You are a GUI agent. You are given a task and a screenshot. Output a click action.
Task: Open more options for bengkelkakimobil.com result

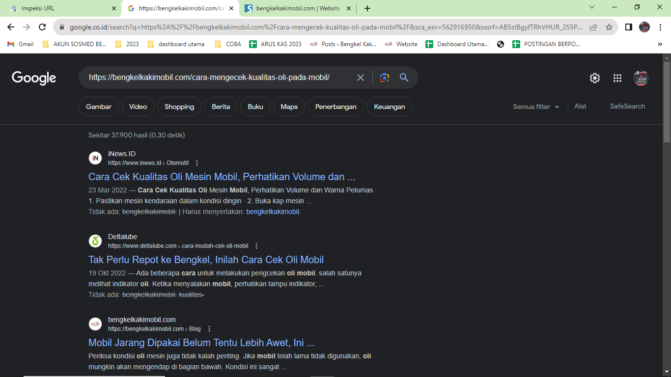209,329
